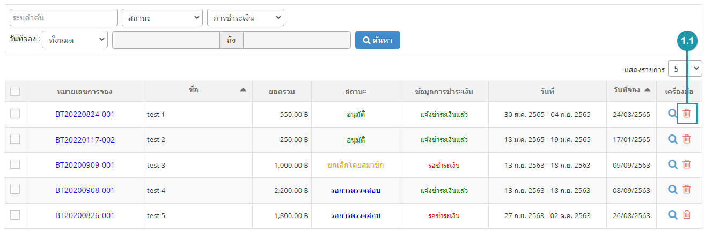Select checkbox for test 4 row
This screenshot has width=712, height=232.
pyautogui.click(x=15, y=189)
